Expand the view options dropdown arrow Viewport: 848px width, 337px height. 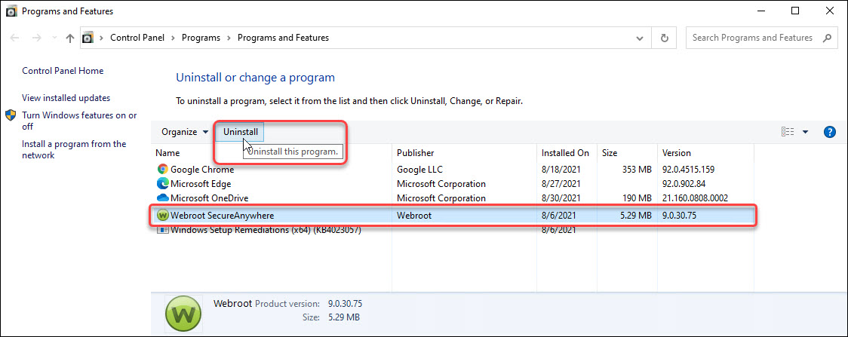tap(805, 132)
